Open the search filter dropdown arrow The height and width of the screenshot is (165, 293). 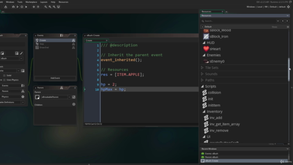click(x=278, y=21)
